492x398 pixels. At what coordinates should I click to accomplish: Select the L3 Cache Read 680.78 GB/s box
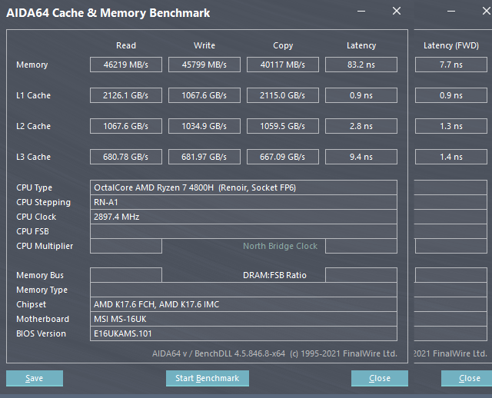[126, 157]
